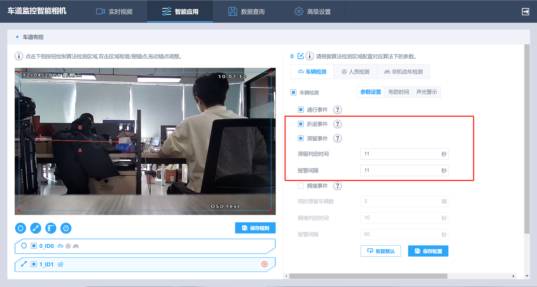Enable the 拥堵事件 checkbox

coord(301,186)
